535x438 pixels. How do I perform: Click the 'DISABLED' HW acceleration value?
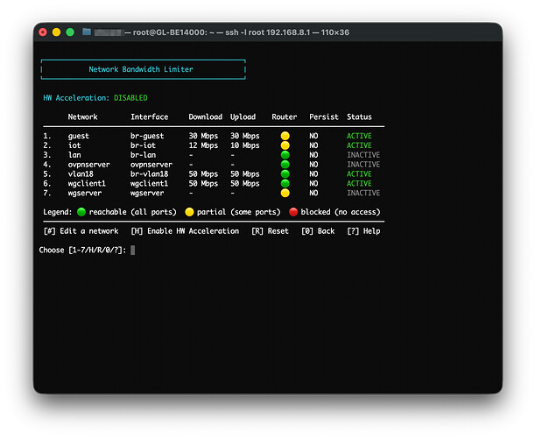pyautogui.click(x=130, y=98)
